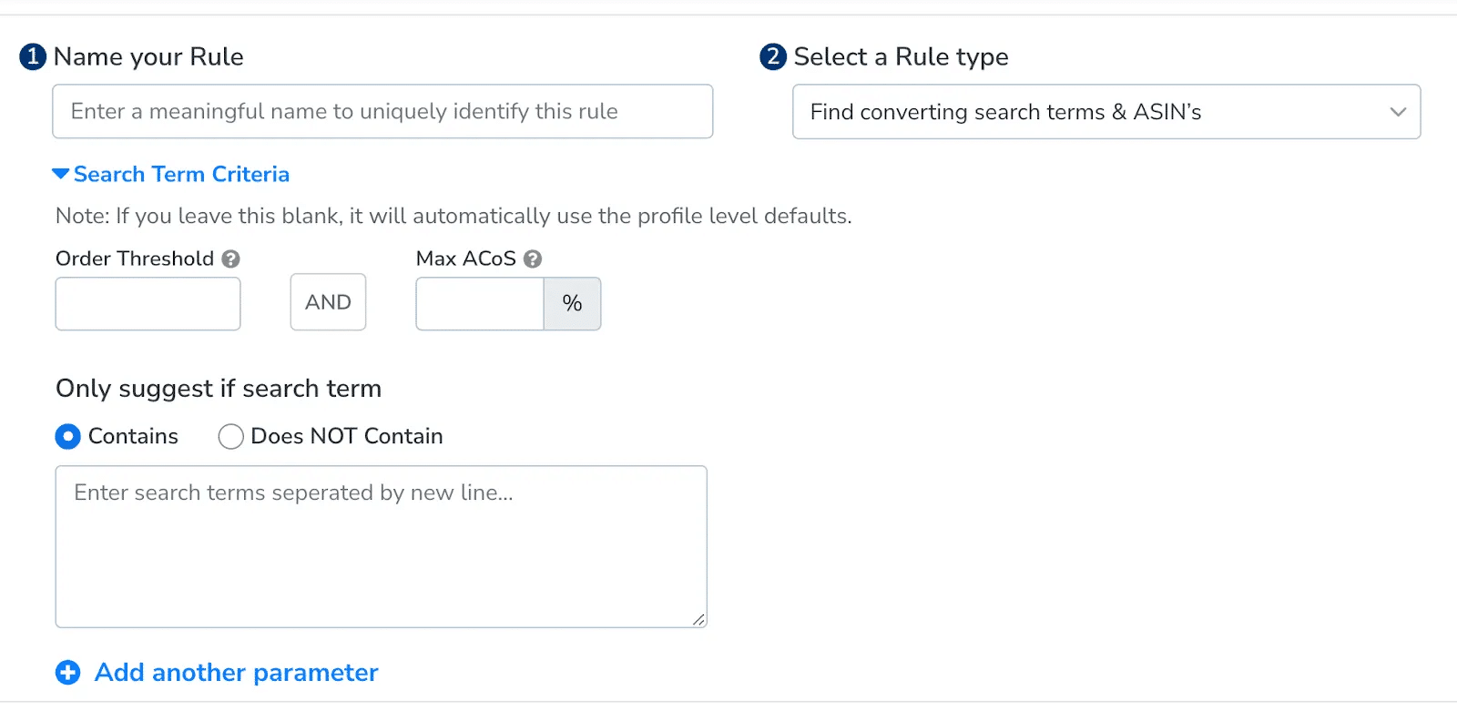Click the chevron arrow in Rule type select
The height and width of the screenshot is (721, 1457).
[1398, 112]
